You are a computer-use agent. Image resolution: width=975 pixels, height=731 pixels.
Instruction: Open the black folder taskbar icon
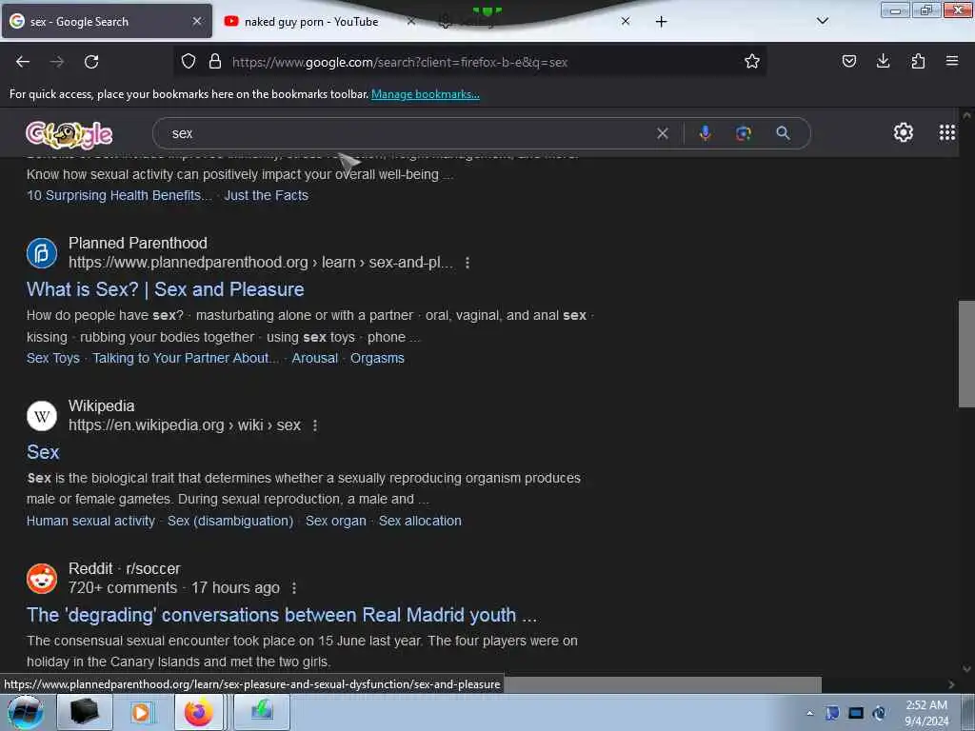(85, 712)
